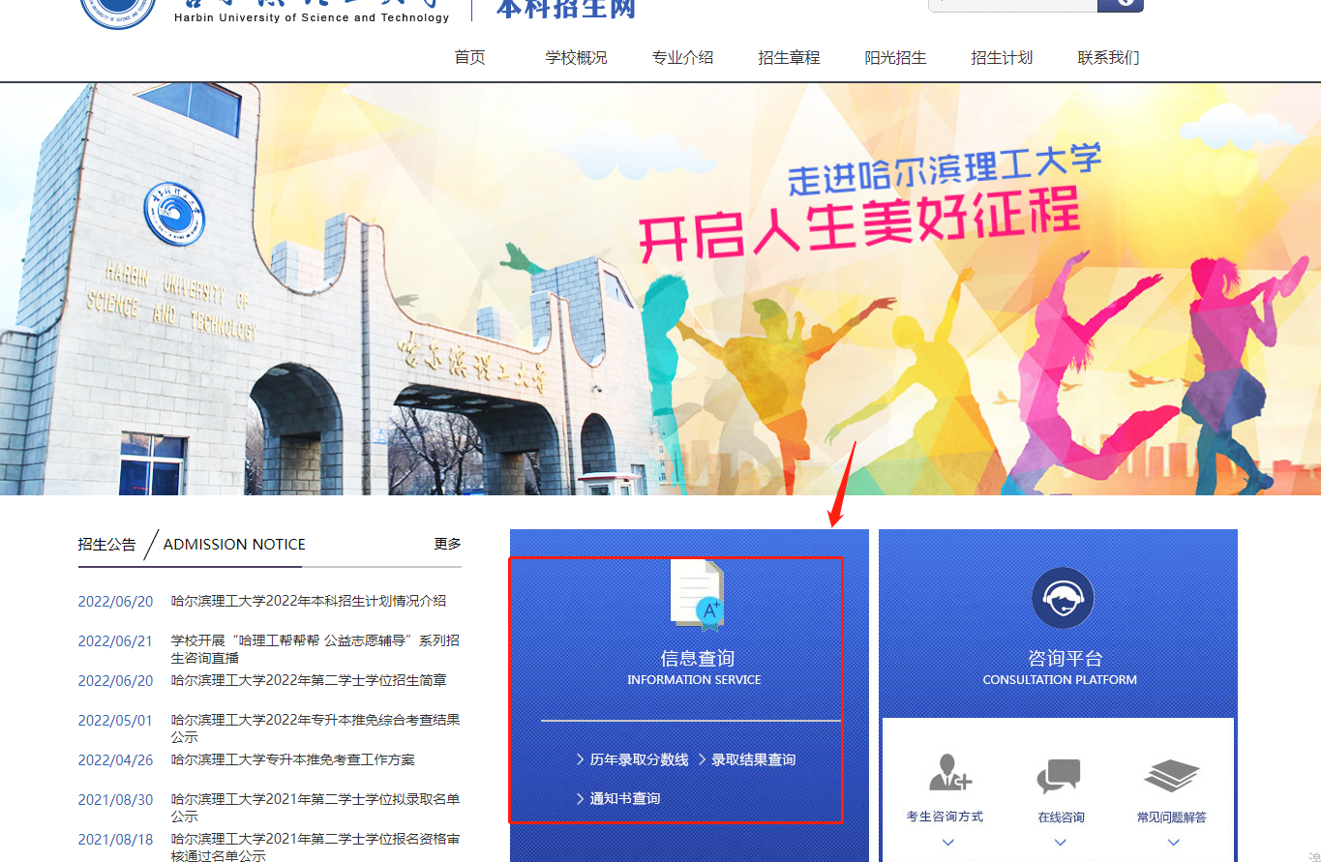Viewport: 1321px width, 862px height.
Task: Open the 信息查询 document icon
Action: 697,595
